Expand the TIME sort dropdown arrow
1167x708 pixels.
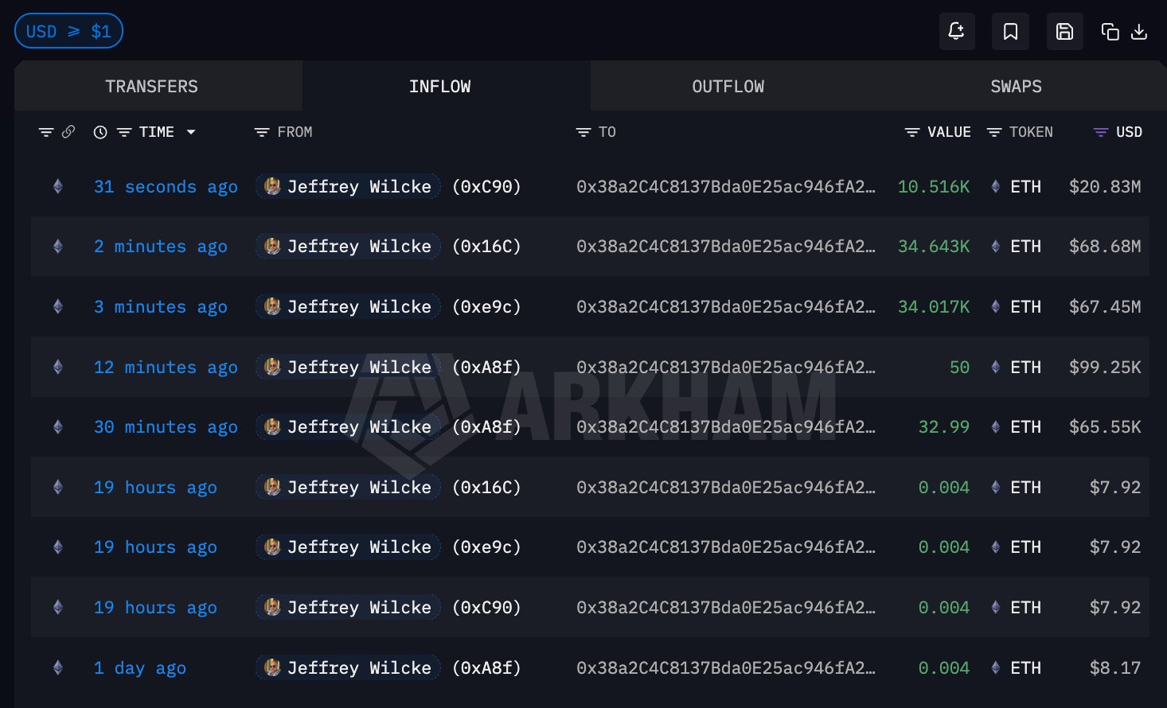[191, 132]
